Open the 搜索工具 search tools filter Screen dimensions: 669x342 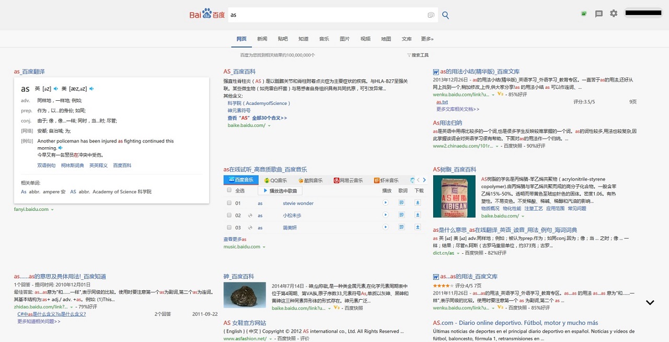(418, 55)
